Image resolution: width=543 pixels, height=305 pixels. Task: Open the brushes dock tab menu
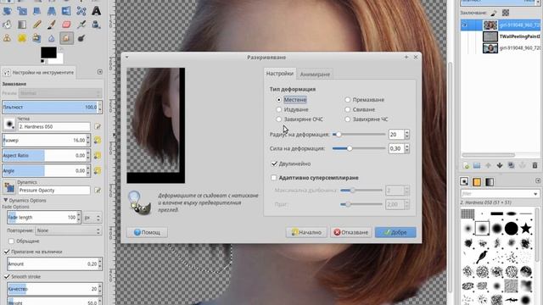coord(538,180)
